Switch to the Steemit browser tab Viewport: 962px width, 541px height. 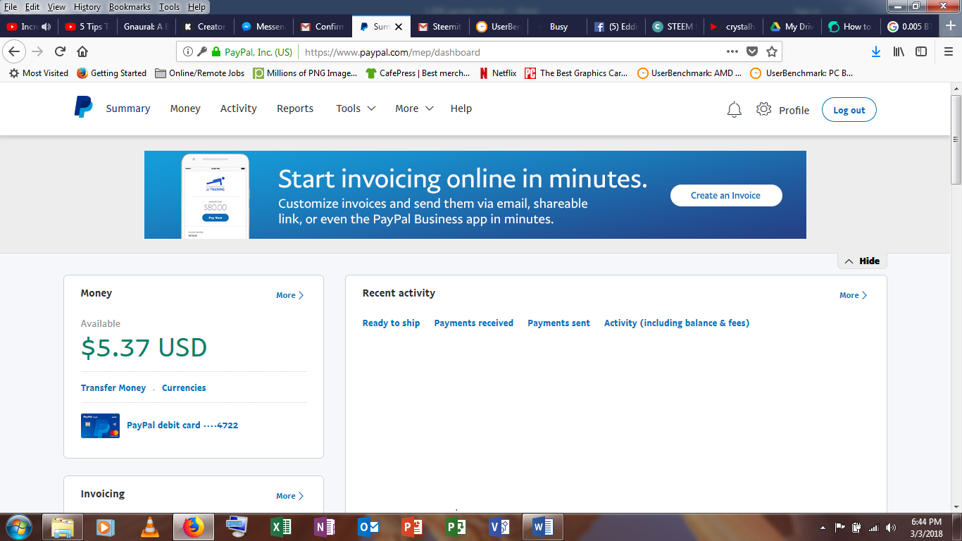[x=440, y=27]
